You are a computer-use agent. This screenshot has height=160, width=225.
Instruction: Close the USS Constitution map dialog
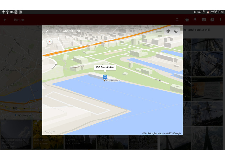(47, 31)
